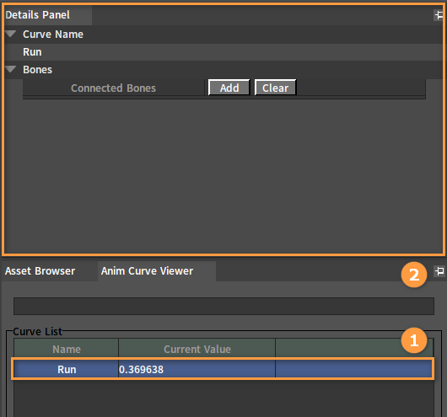The height and width of the screenshot is (417, 447).
Task: Click the Run curve value 0.369638
Action: [142, 370]
